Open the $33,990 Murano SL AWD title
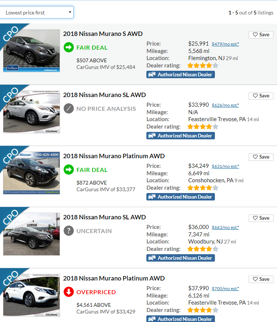279x322 pixels. [104, 95]
